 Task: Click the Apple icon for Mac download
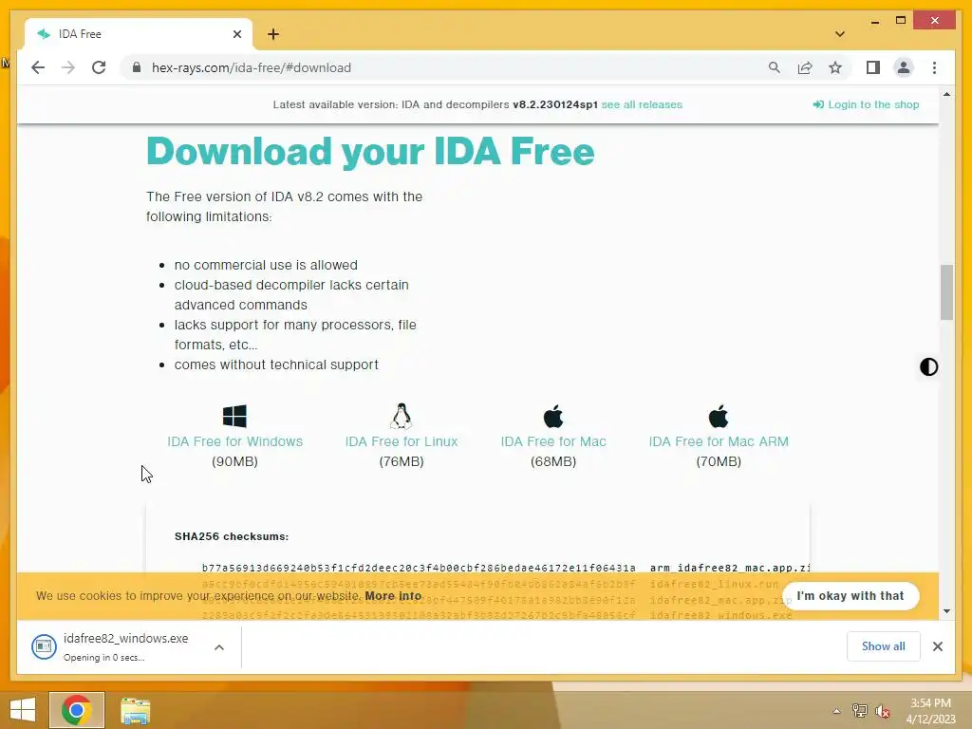553,416
